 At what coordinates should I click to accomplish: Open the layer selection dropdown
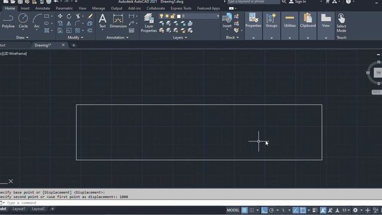(218, 16)
